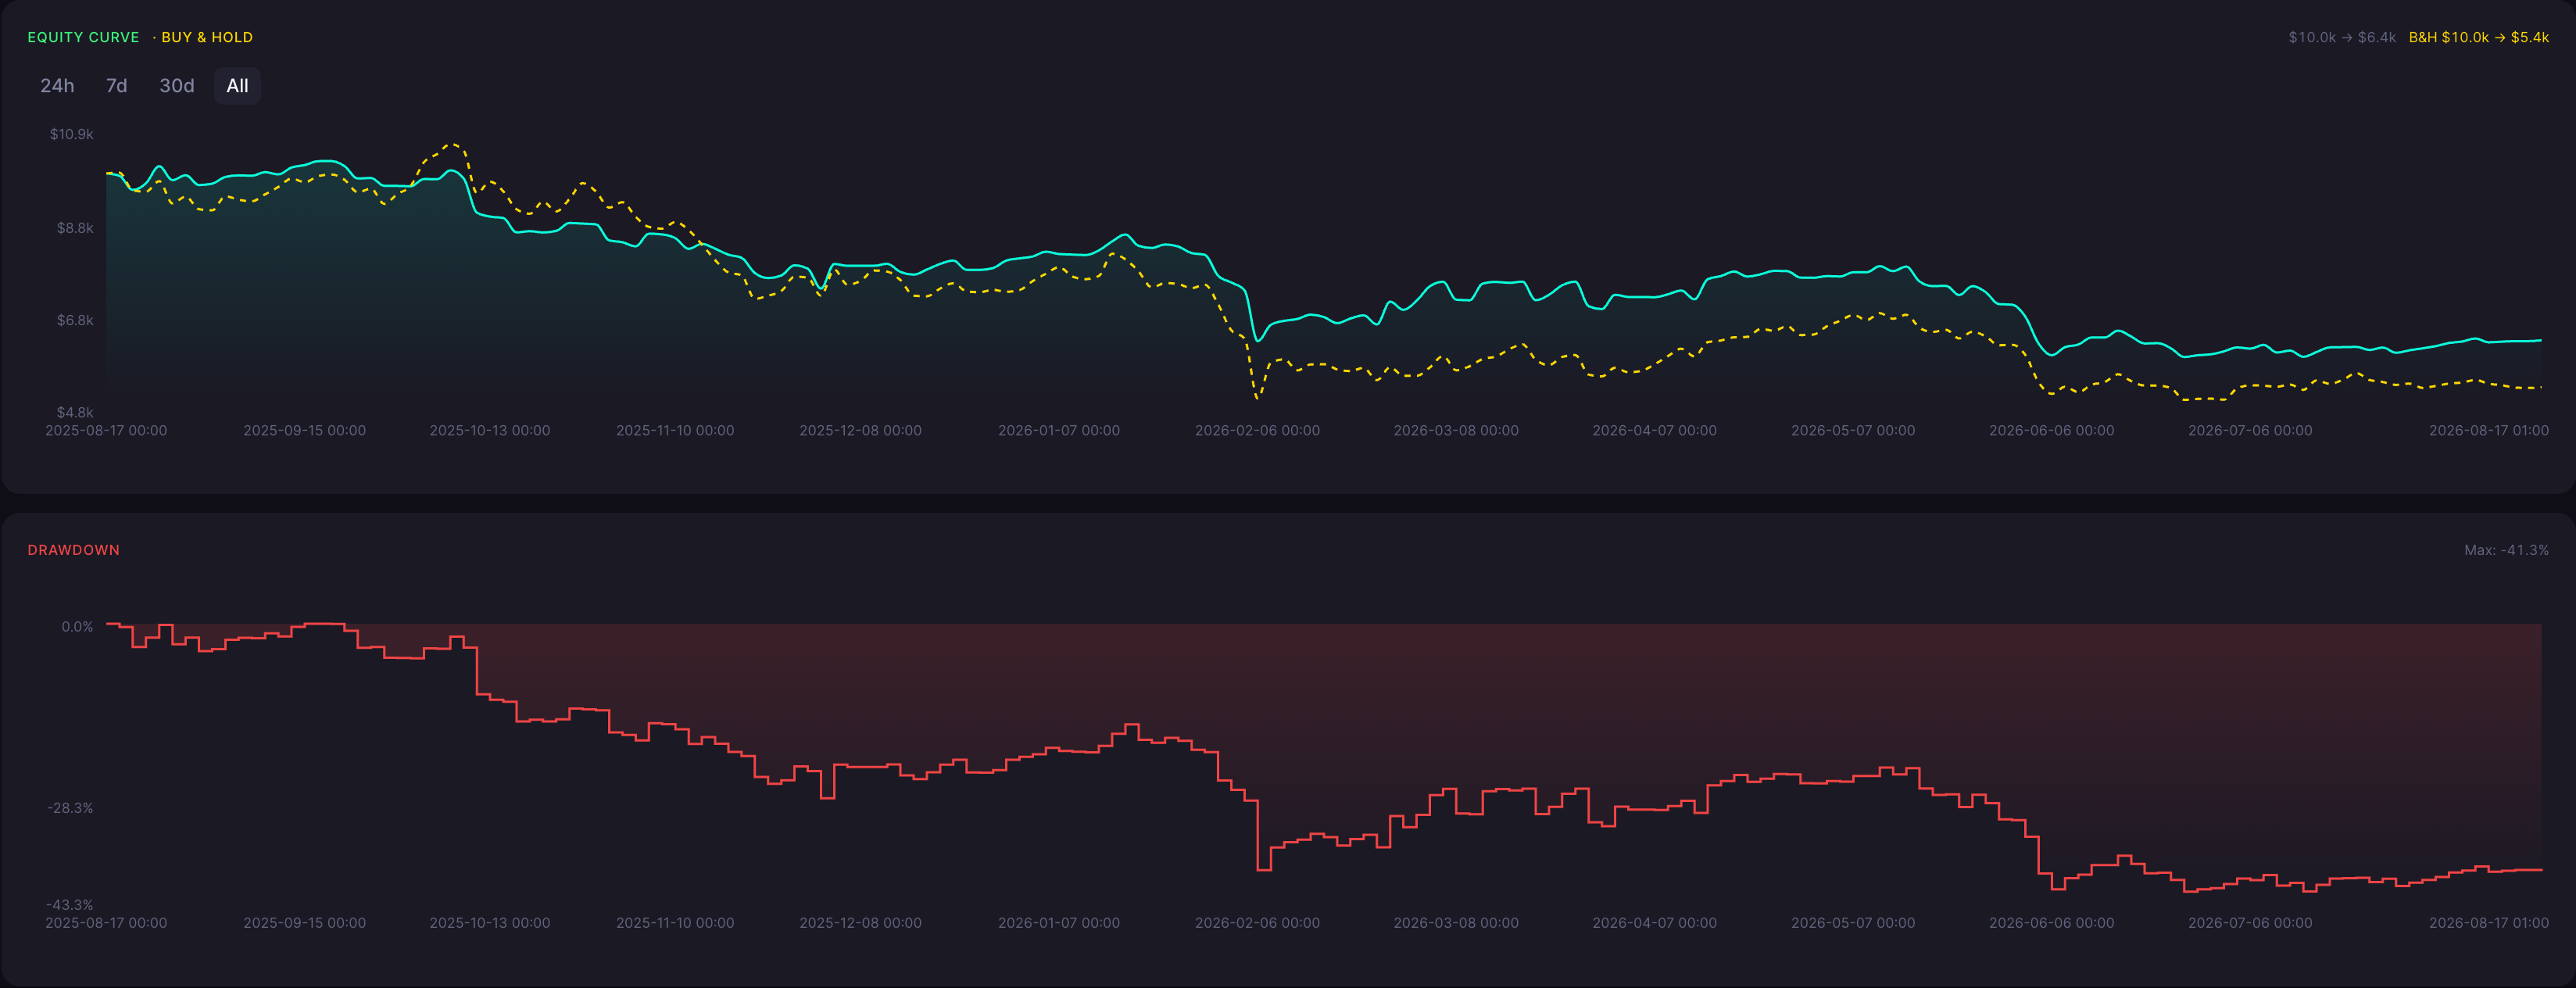Click 2026-05-07 00:00 on the equity chart axis

pyautogui.click(x=1853, y=431)
